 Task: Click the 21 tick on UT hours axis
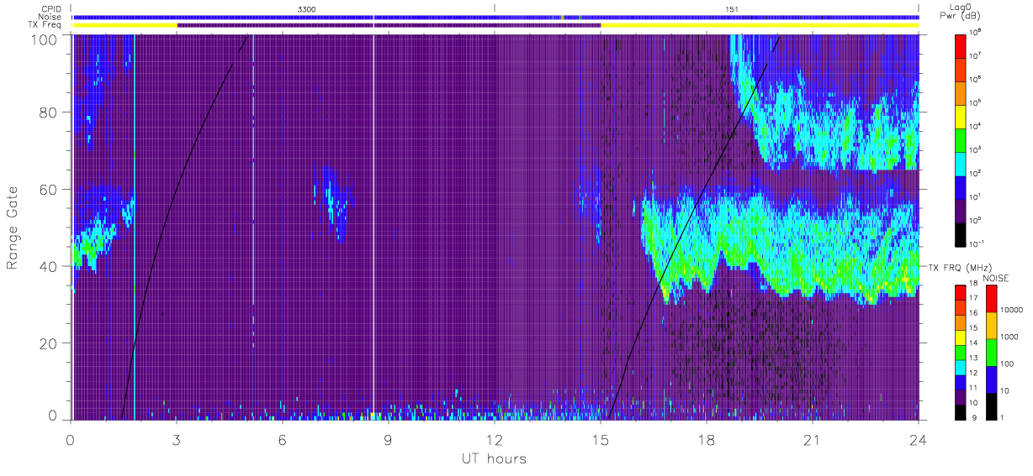click(x=813, y=440)
